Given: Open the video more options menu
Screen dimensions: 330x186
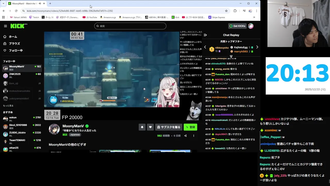Looking at the screenshot, I should [x=194, y=136].
